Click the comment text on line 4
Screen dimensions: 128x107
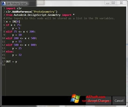pyautogui.click(x=60, y=18)
